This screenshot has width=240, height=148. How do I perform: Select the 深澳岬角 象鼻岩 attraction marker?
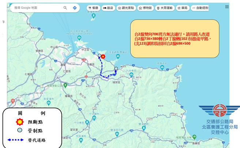118,57
